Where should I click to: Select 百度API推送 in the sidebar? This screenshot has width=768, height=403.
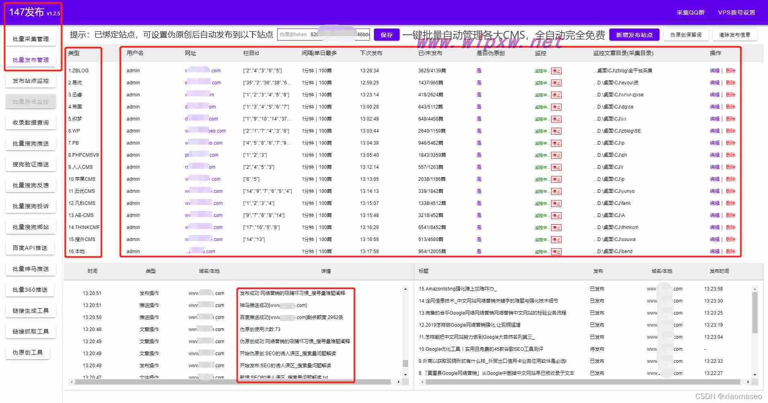tap(31, 248)
